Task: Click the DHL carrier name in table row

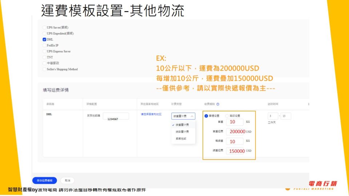Action: [49, 114]
